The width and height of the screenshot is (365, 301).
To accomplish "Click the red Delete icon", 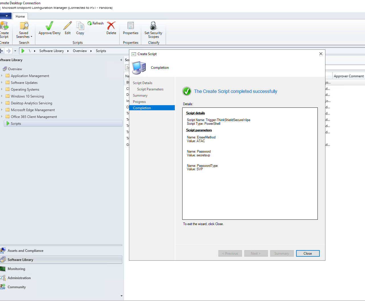I will coord(111,26).
